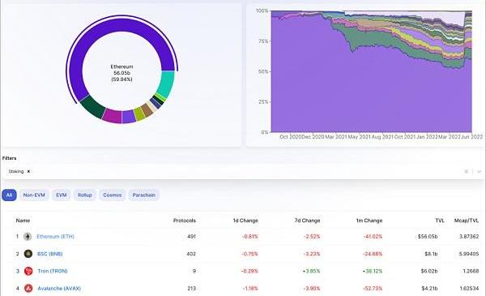Open the Ethereum (ETH) chain link
This screenshot has height=296, width=486.
coord(55,237)
